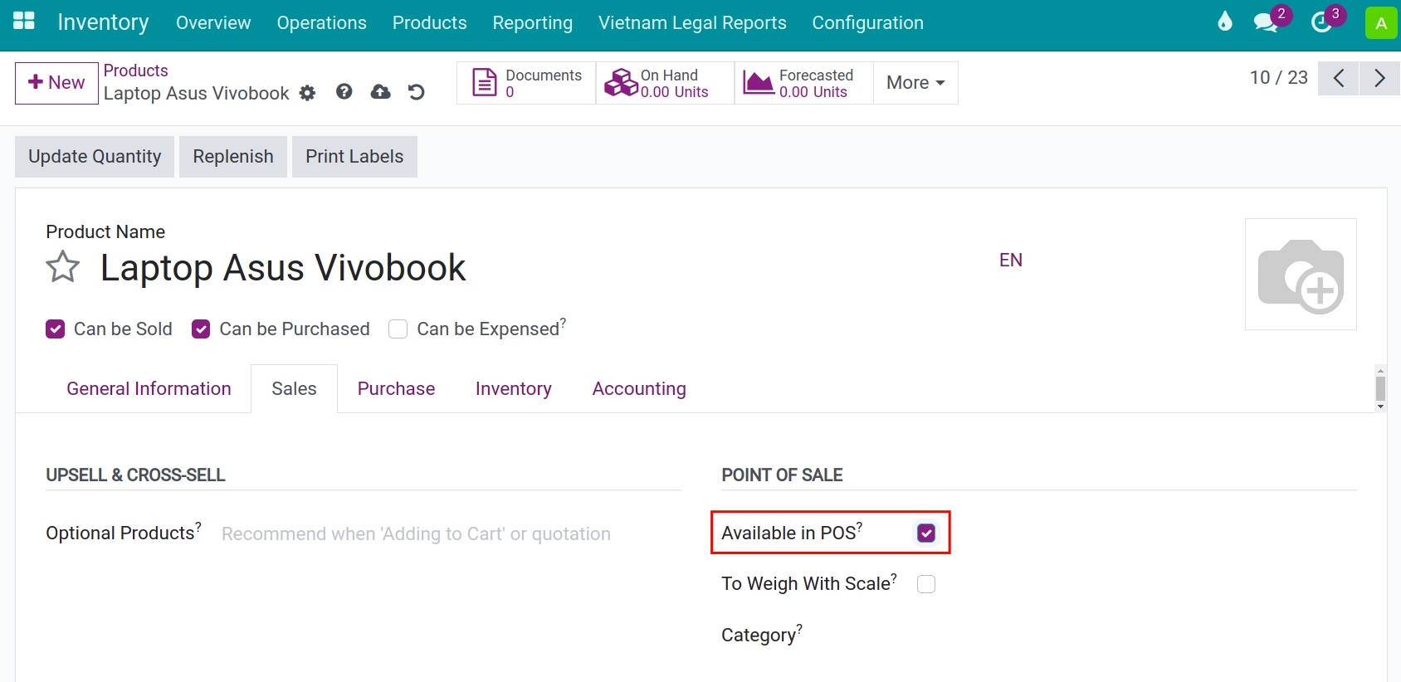Click the discard changes undo icon

(417, 92)
